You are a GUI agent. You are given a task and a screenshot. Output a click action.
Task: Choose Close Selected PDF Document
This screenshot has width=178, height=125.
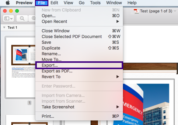[79, 37]
